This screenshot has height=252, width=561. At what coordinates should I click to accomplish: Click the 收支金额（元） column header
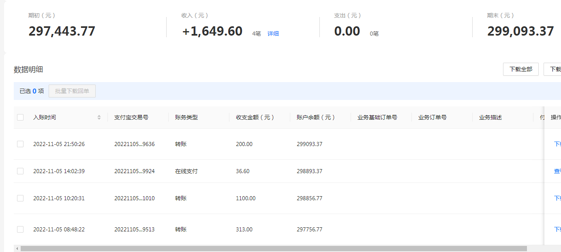(255, 117)
